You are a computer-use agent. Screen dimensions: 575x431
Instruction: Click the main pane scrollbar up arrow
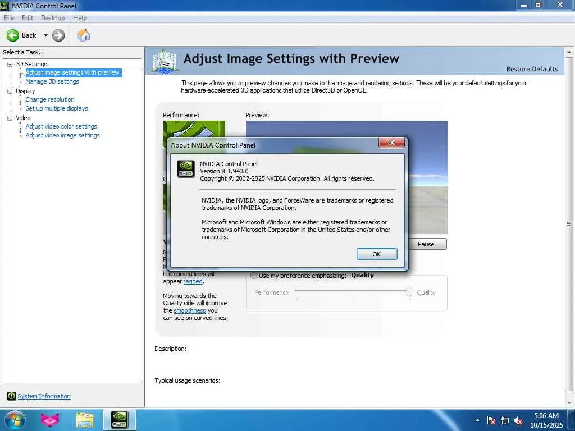pyautogui.click(x=569, y=52)
